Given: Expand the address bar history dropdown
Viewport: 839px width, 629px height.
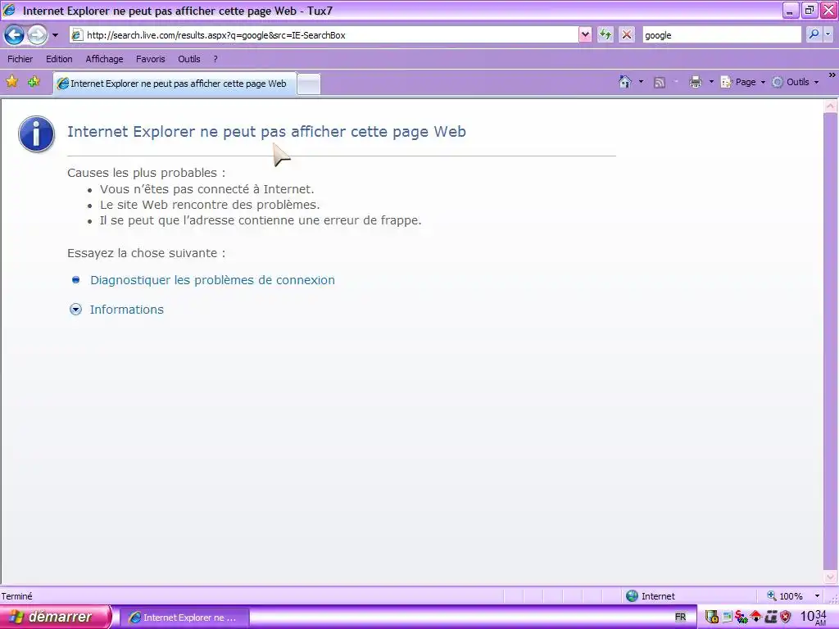Looking at the screenshot, I should pyautogui.click(x=585, y=35).
